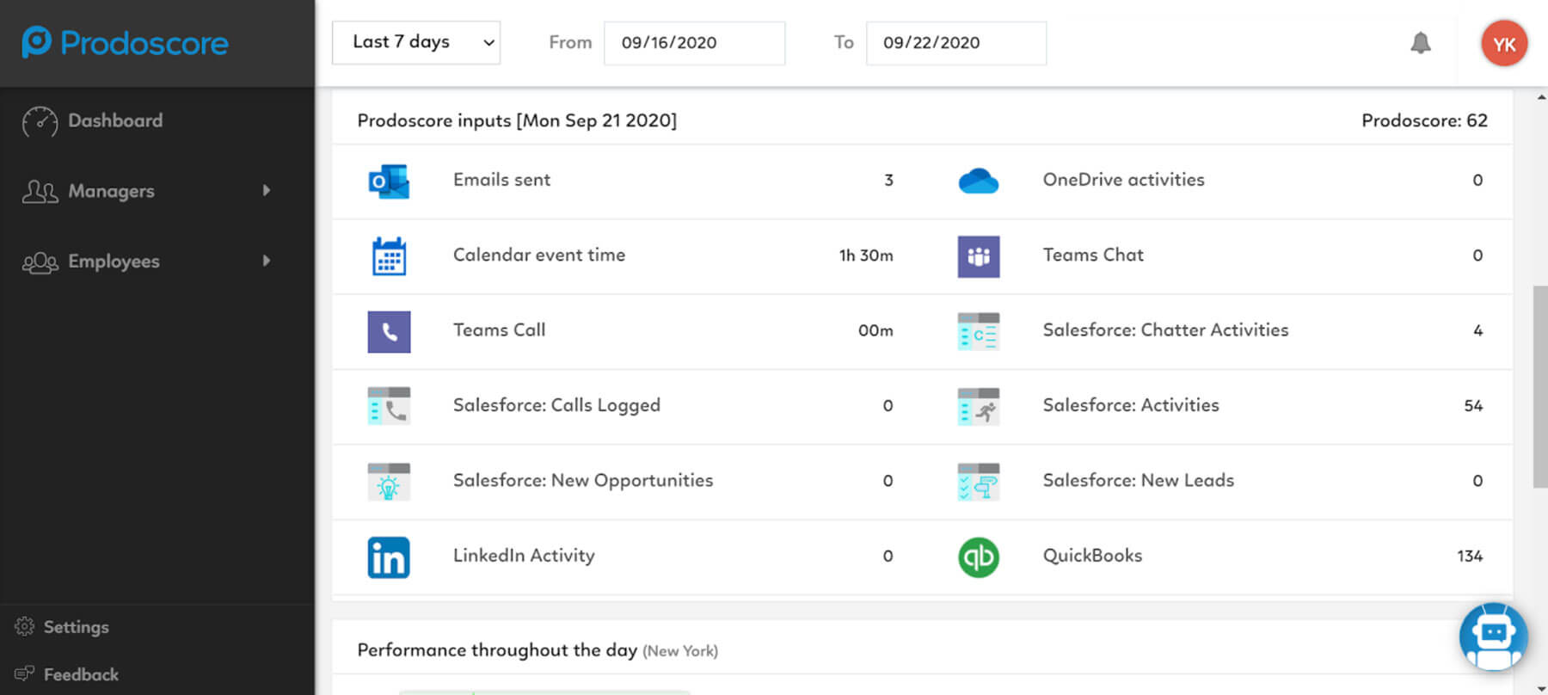Open the Last 7 days dropdown
Viewport: 1548px width, 695px height.
tap(416, 42)
